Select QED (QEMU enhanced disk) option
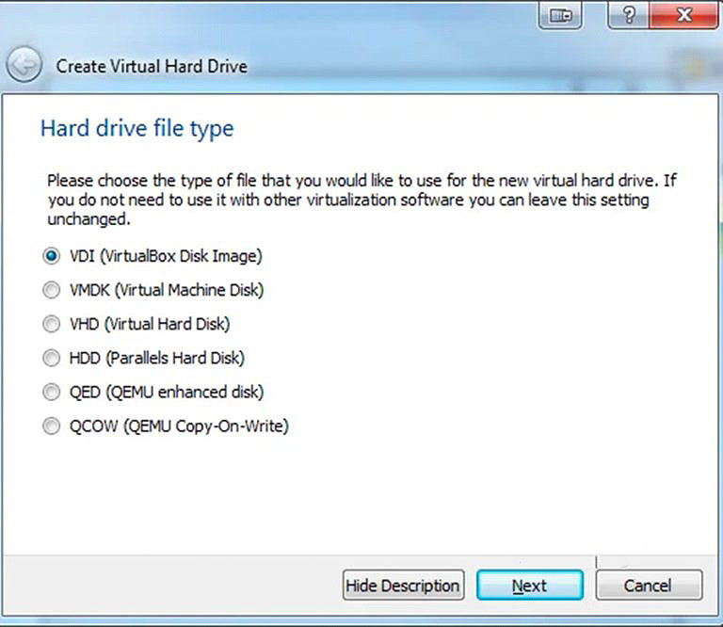 pos(153,393)
